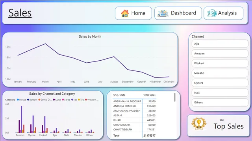The height and width of the screenshot is (141, 252).
Task: Select Set legend color dot
Action: [x=72, y=99]
